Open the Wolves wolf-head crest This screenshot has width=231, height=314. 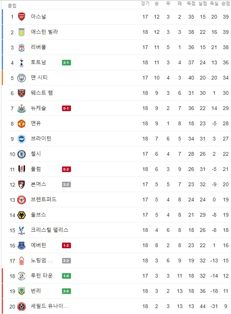pyautogui.click(x=22, y=215)
